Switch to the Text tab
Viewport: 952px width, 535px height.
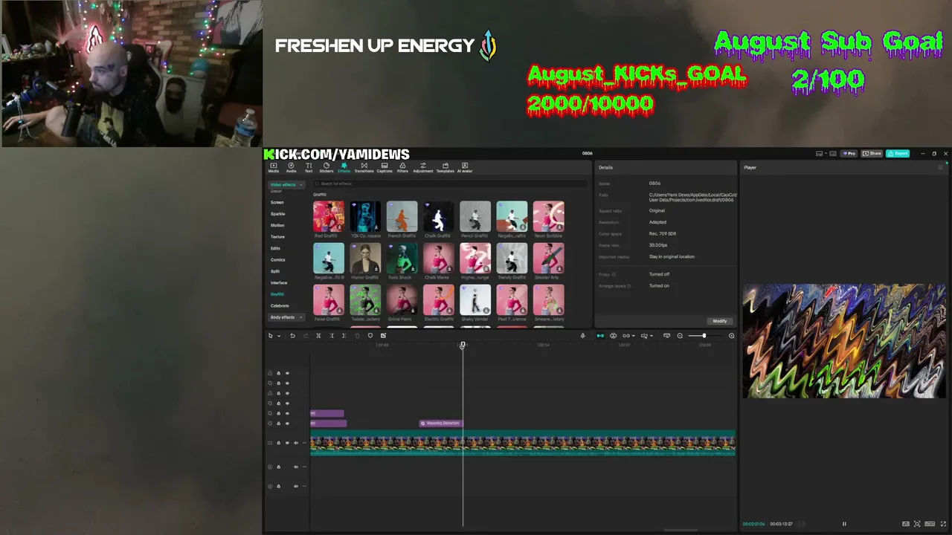pos(309,167)
